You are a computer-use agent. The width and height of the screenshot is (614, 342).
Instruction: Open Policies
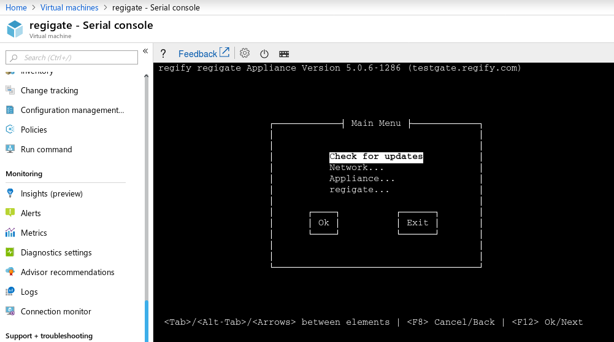pos(34,130)
